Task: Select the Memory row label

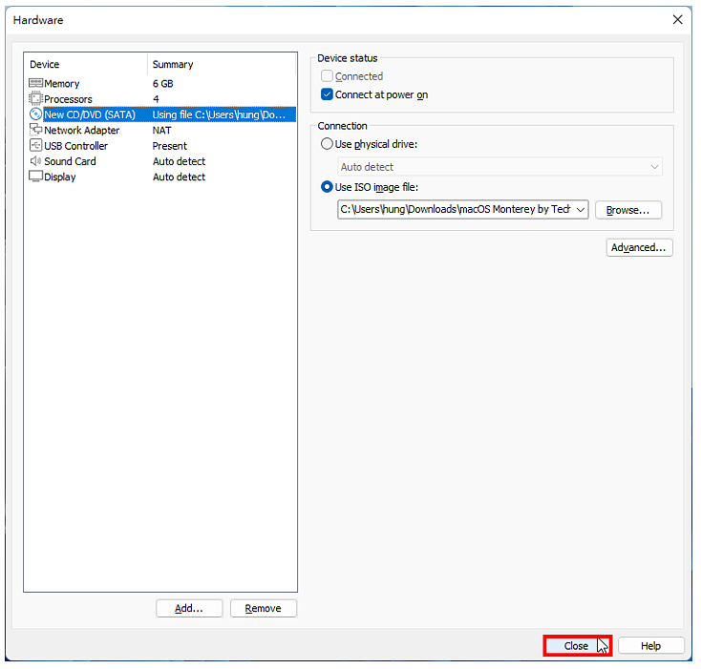Action: point(62,84)
